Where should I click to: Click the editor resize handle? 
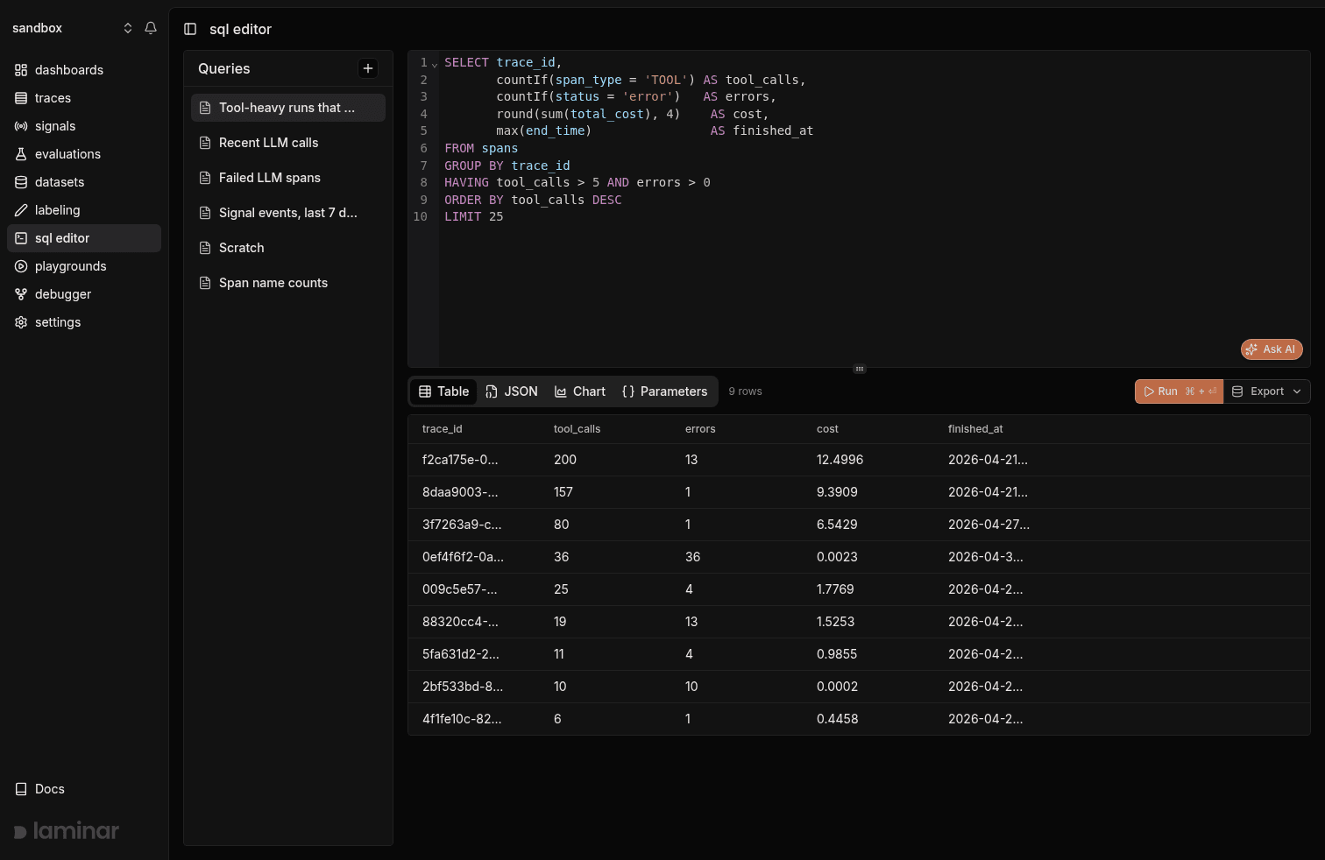coord(860,369)
